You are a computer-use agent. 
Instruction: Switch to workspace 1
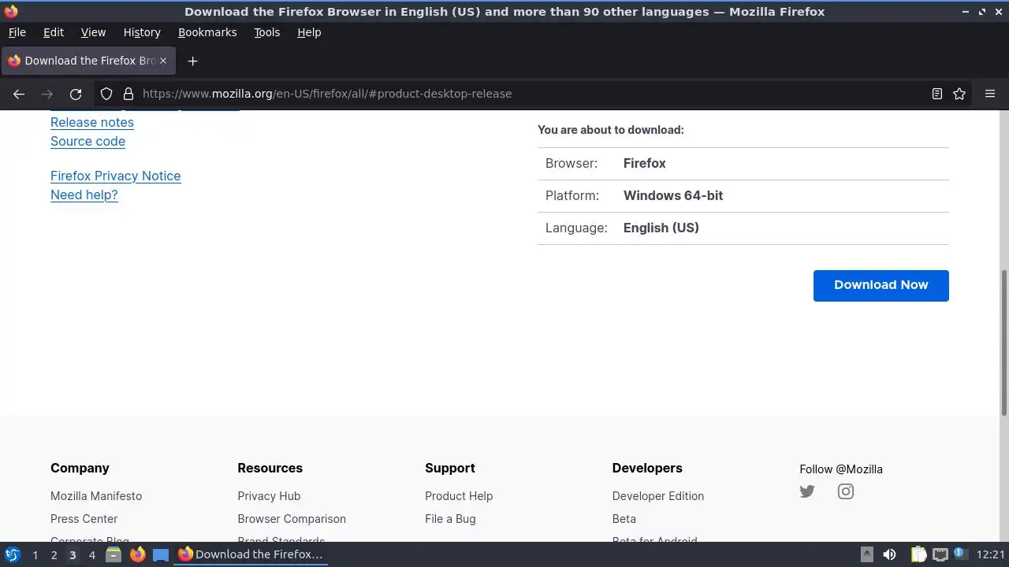(35, 555)
